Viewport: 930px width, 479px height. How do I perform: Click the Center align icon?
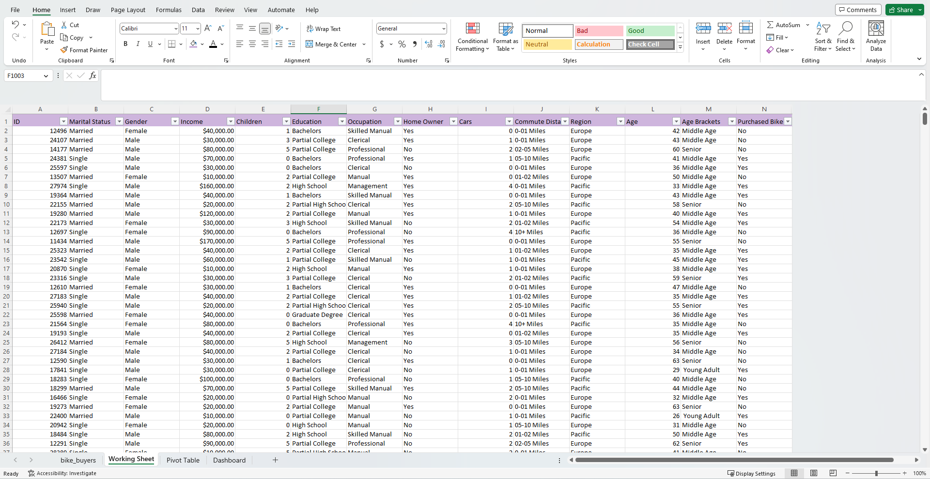(x=252, y=44)
